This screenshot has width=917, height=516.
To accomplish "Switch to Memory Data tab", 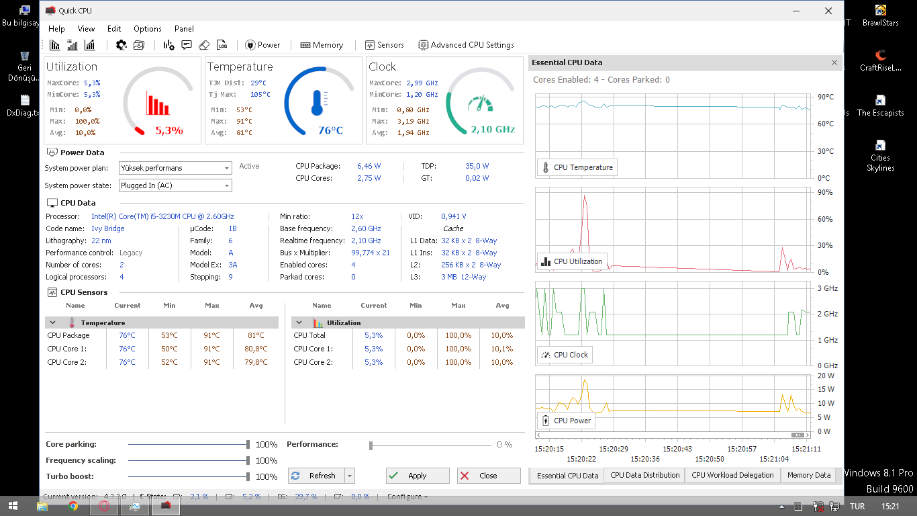I will [809, 475].
